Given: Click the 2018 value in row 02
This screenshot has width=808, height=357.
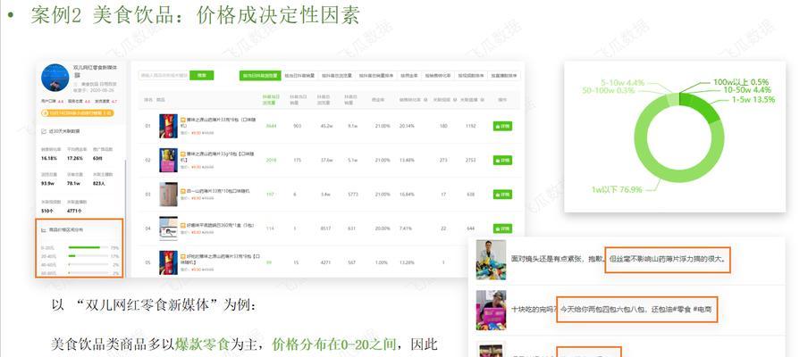Looking at the screenshot, I should pyautogui.click(x=271, y=161).
